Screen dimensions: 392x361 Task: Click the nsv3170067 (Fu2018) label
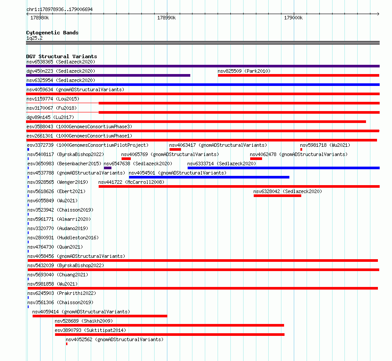(x=52, y=108)
